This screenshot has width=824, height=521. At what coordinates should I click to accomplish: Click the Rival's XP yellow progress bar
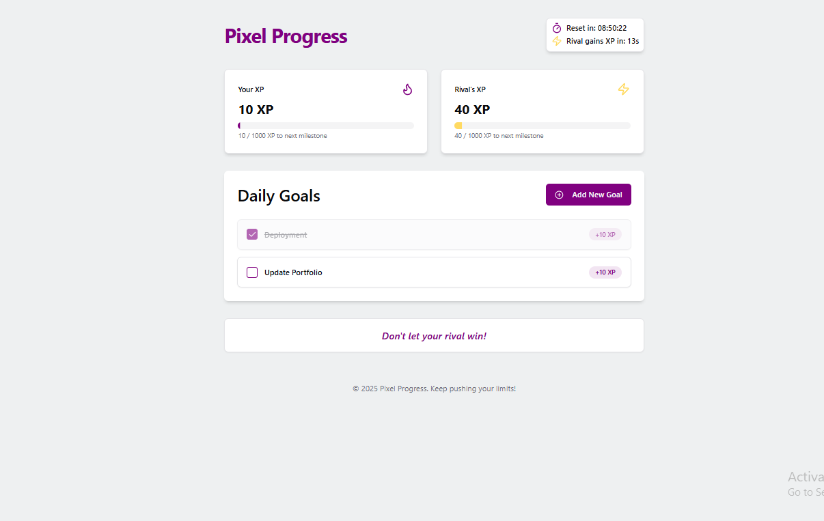tap(542, 126)
